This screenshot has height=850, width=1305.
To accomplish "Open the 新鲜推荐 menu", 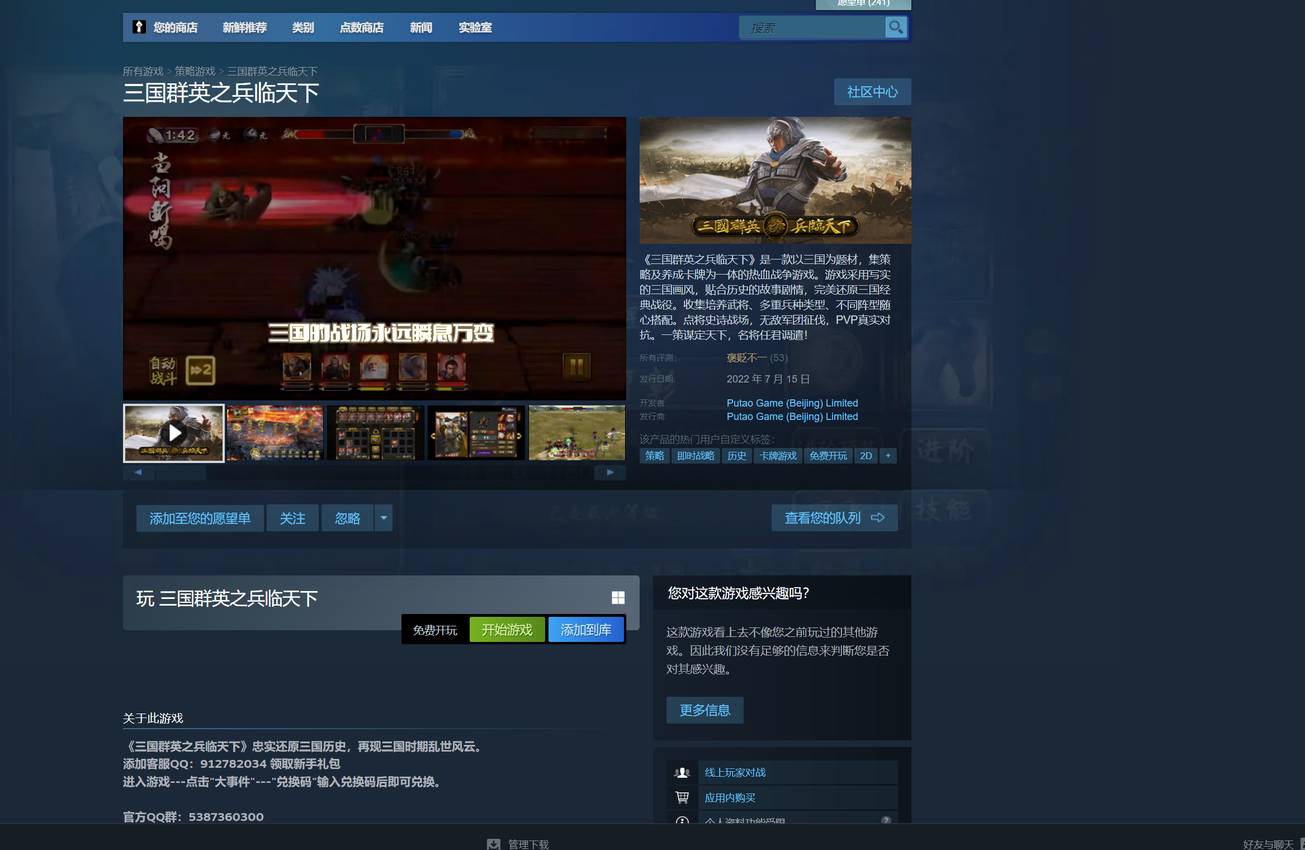I will [244, 27].
